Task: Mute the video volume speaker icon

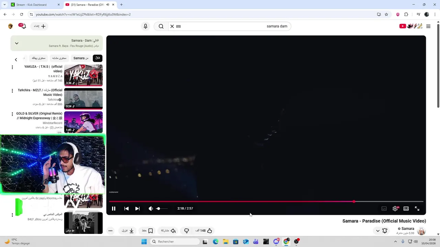Action: pos(151,209)
